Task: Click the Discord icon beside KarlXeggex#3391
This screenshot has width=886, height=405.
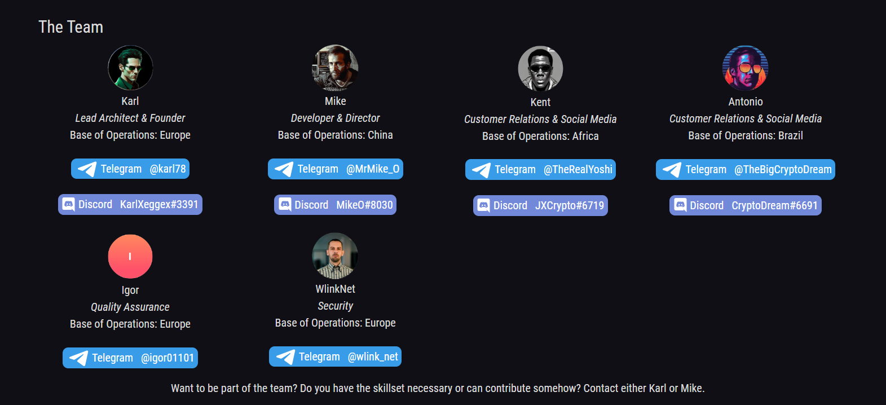Action: pos(68,204)
